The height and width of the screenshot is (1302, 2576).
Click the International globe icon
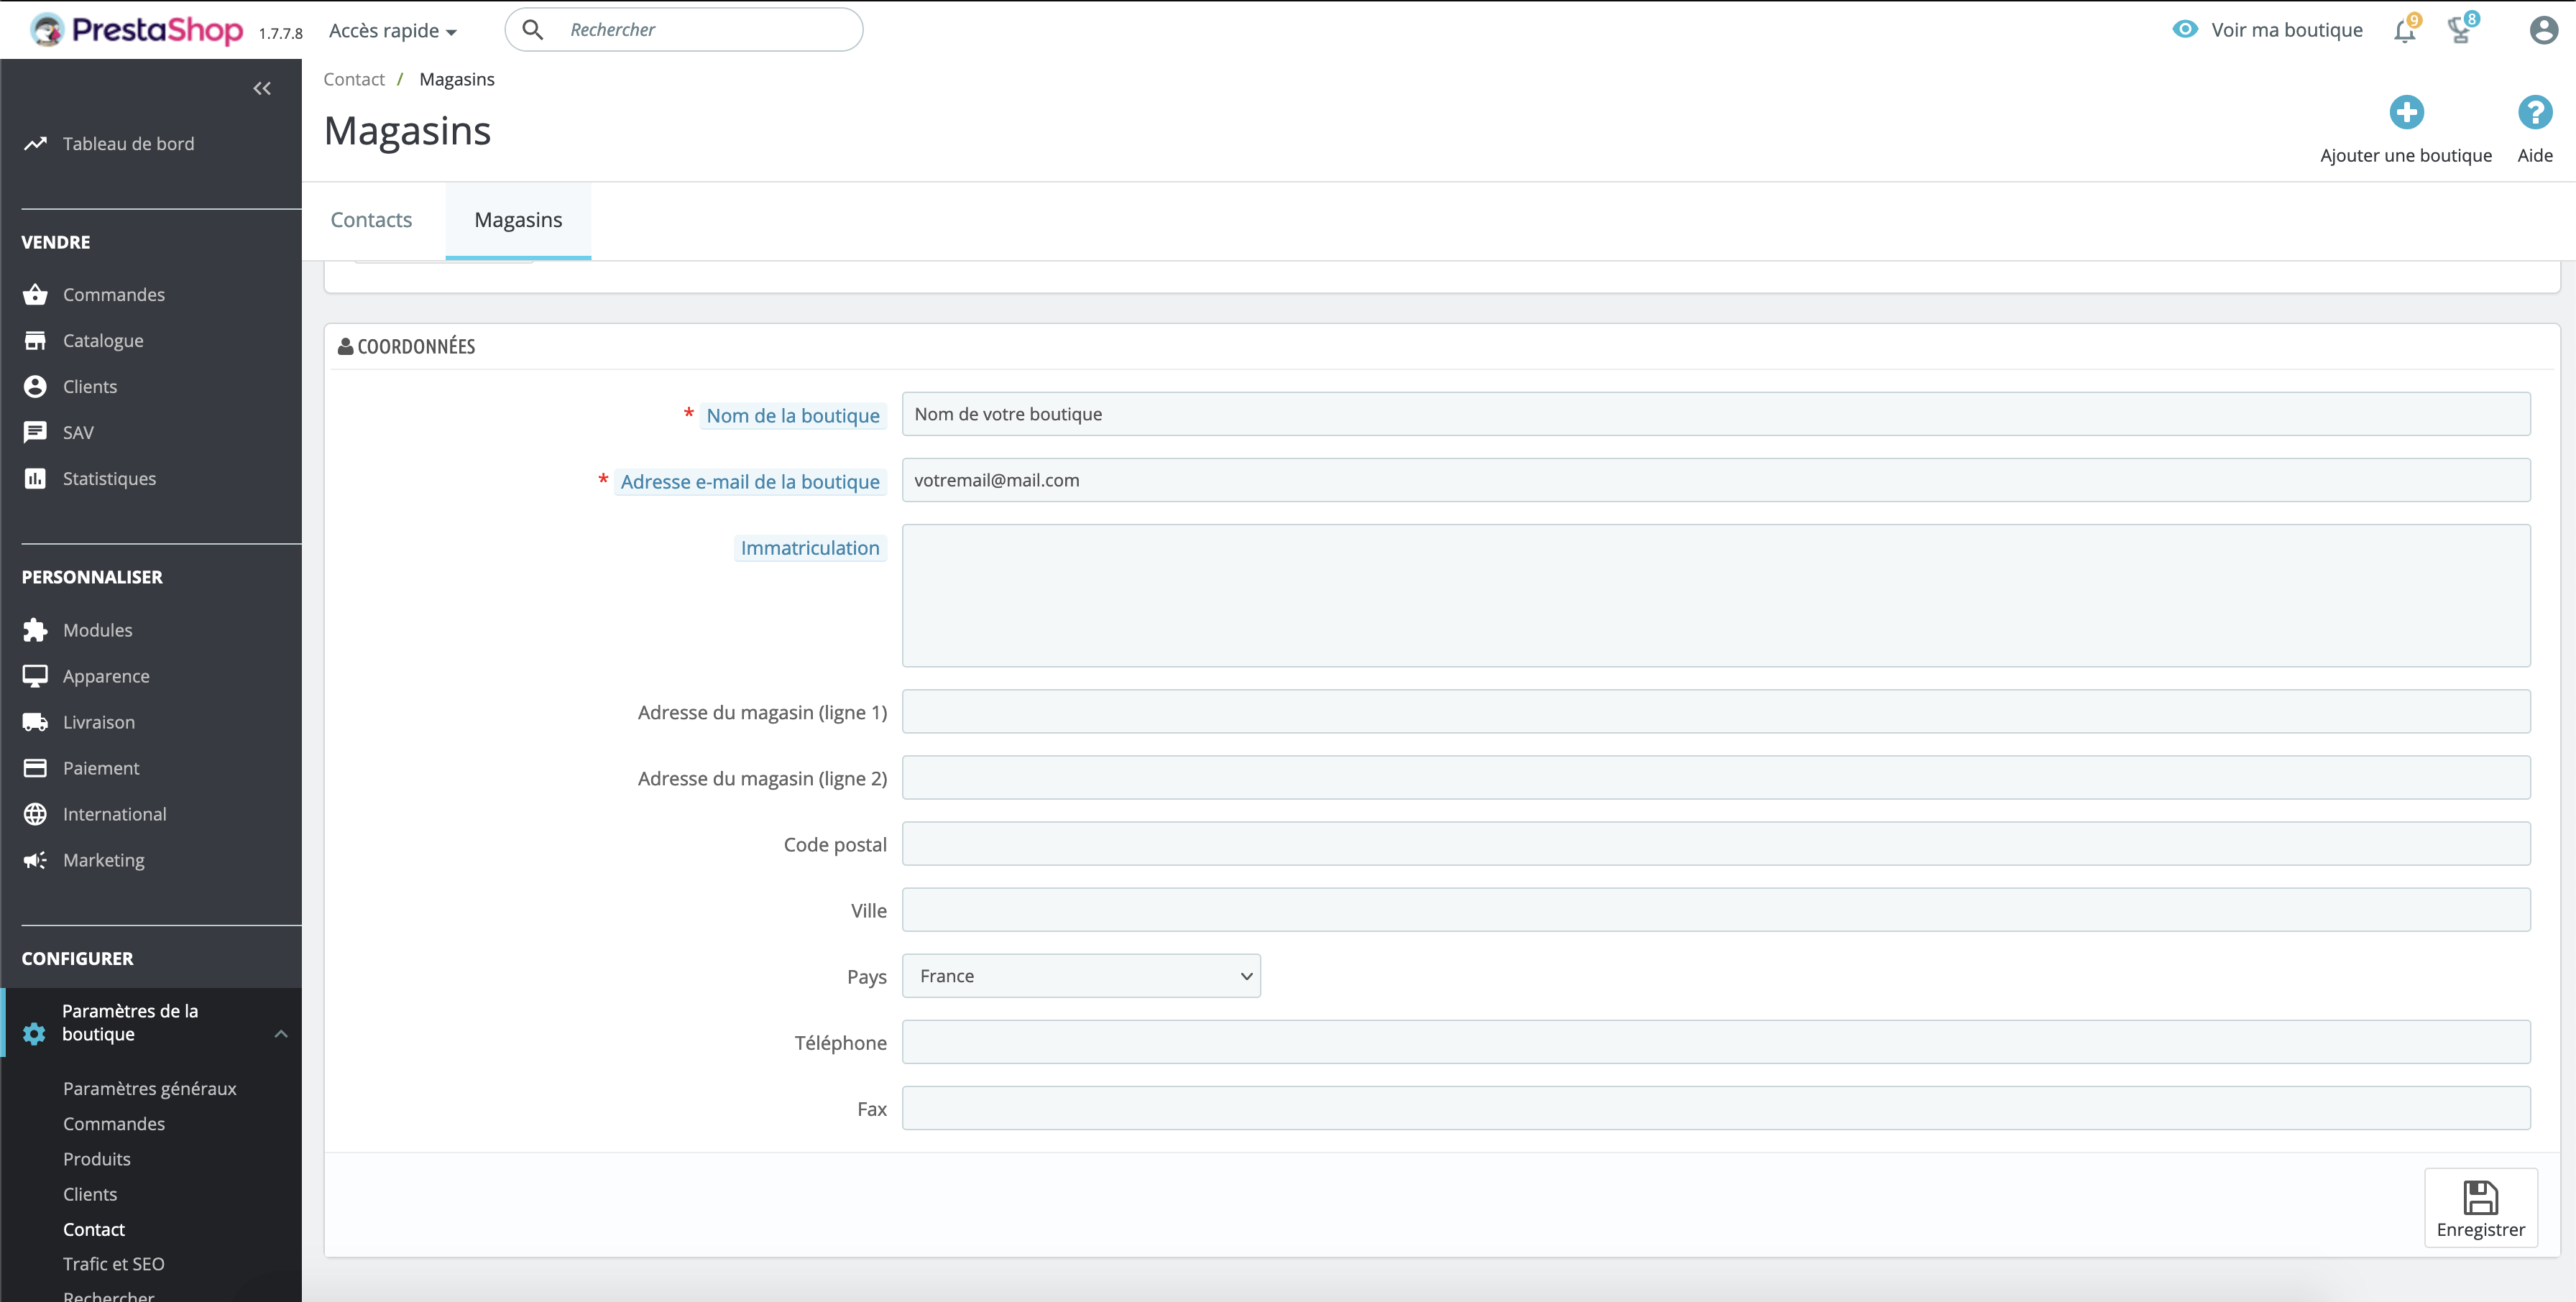click(35, 814)
